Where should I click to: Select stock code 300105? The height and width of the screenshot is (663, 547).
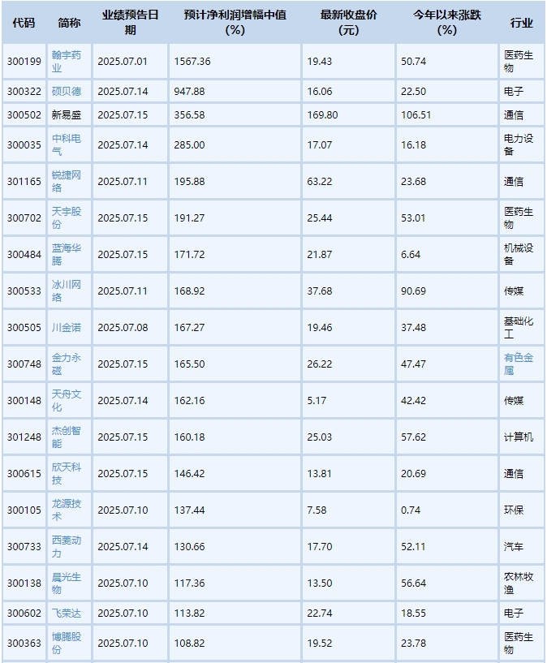(24, 510)
